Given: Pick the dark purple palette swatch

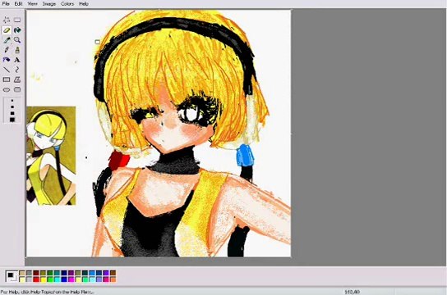Looking at the screenshot, I should pos(71,273).
